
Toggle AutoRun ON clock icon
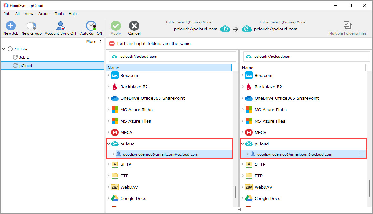tap(91, 26)
